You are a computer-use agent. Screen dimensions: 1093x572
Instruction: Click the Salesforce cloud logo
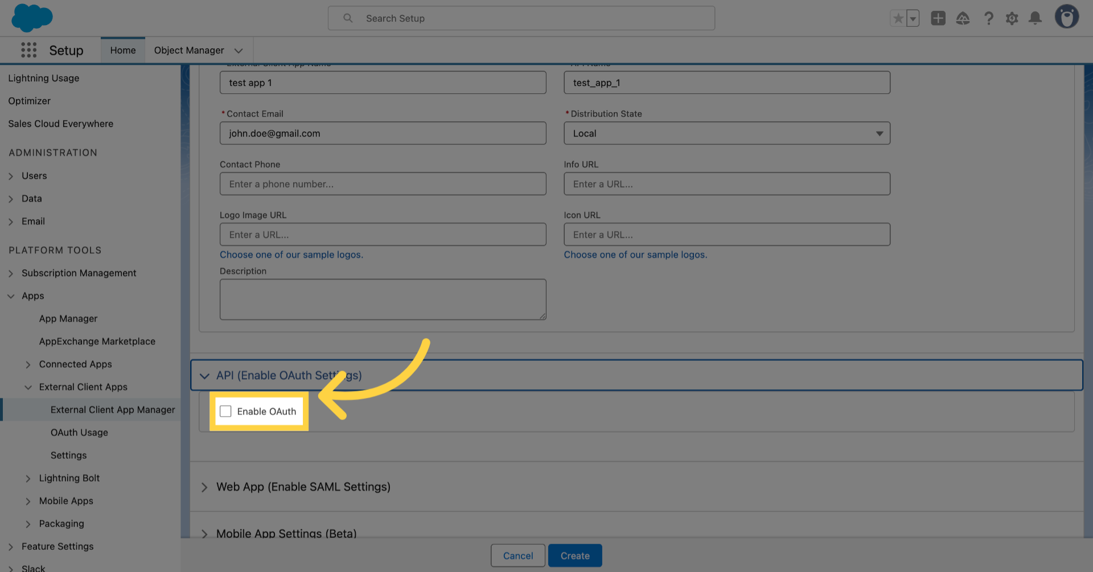[x=32, y=18]
